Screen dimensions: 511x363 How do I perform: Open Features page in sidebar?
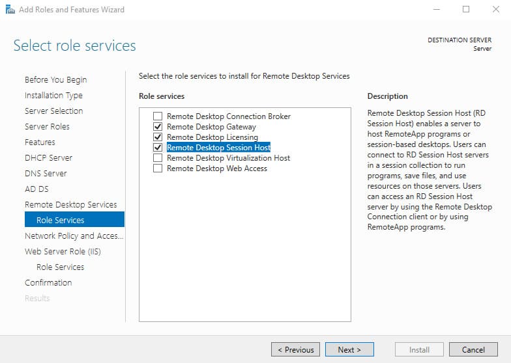[40, 142]
